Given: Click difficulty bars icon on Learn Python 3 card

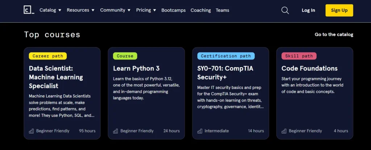Looking at the screenshot, I should (116, 131).
